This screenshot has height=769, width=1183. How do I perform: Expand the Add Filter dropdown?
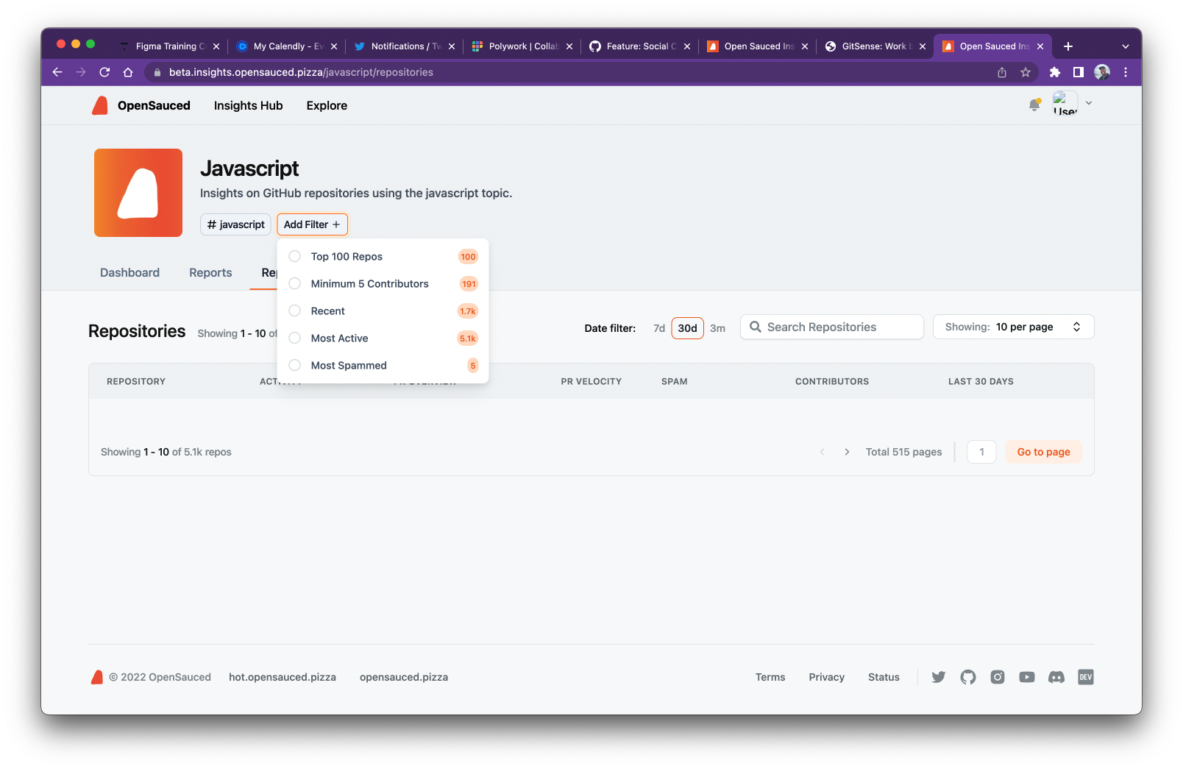click(312, 224)
